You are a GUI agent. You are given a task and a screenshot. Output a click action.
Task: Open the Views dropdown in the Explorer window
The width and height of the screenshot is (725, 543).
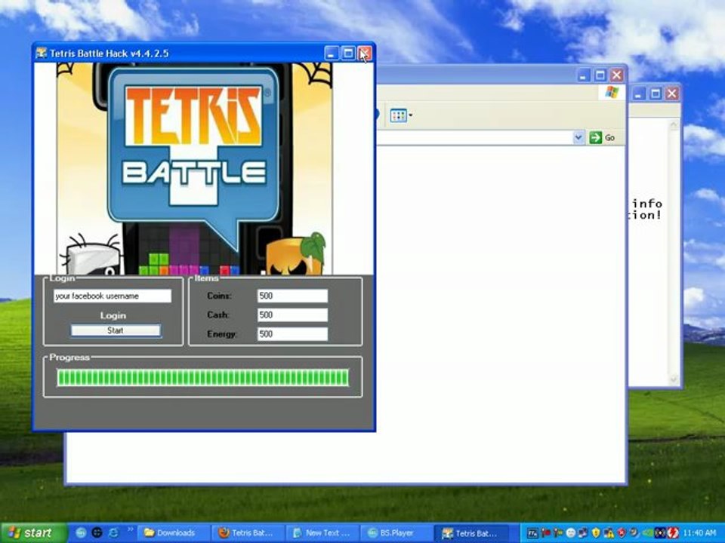(x=401, y=115)
